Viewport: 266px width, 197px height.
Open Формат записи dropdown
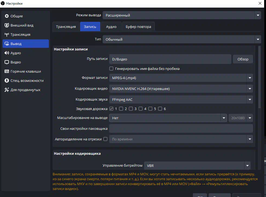click(181, 78)
